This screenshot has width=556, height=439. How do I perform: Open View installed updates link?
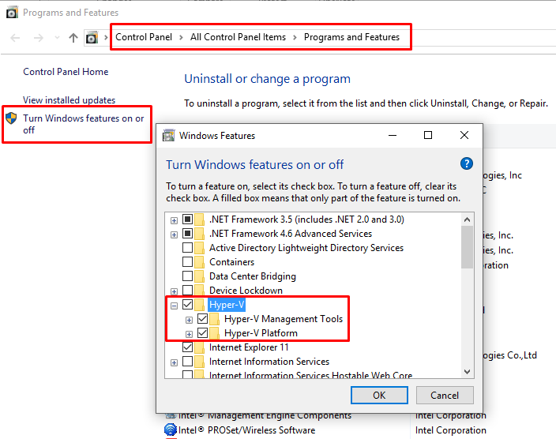tap(69, 100)
